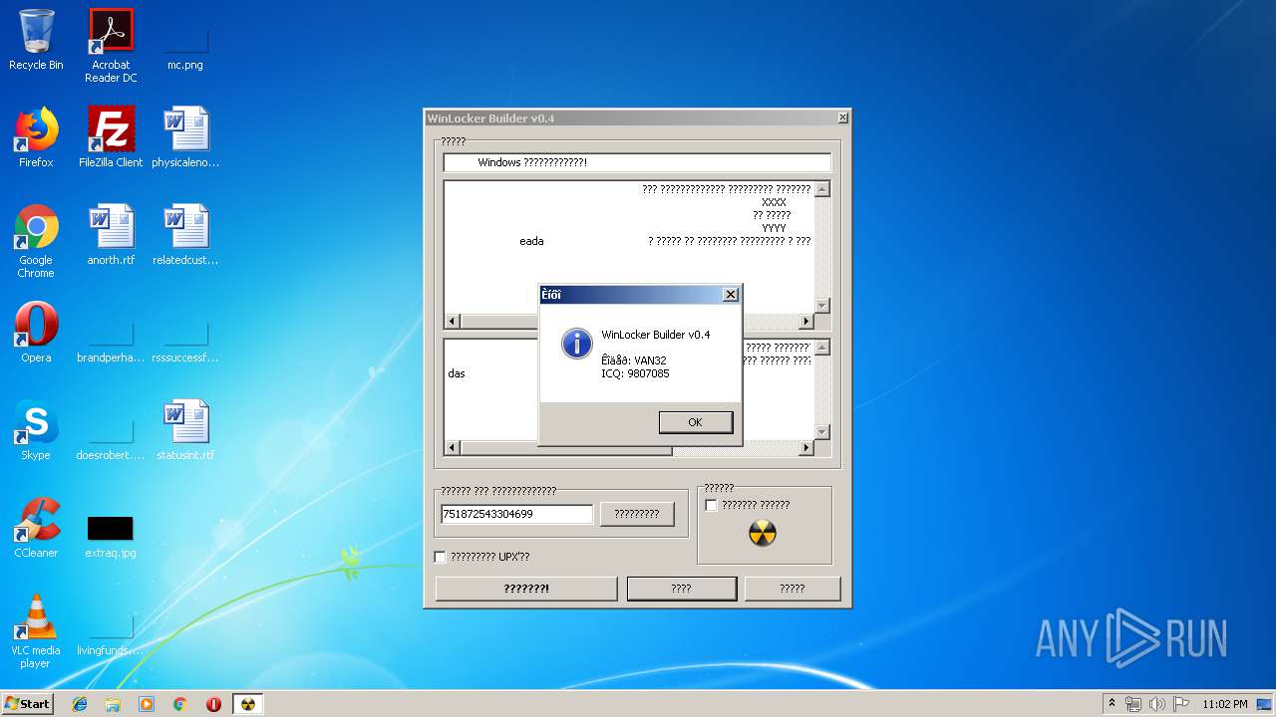Viewport: 1276px width, 717px height.
Task: Close the WinLocker Builder info dialog
Action: click(x=731, y=295)
